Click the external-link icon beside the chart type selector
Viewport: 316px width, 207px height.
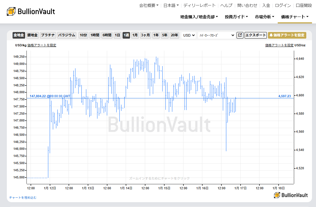point(240,35)
